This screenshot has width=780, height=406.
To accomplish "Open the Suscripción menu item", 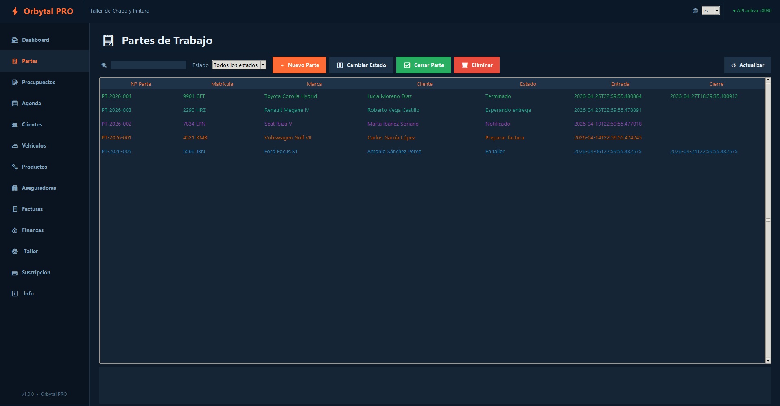I will tap(36, 272).
